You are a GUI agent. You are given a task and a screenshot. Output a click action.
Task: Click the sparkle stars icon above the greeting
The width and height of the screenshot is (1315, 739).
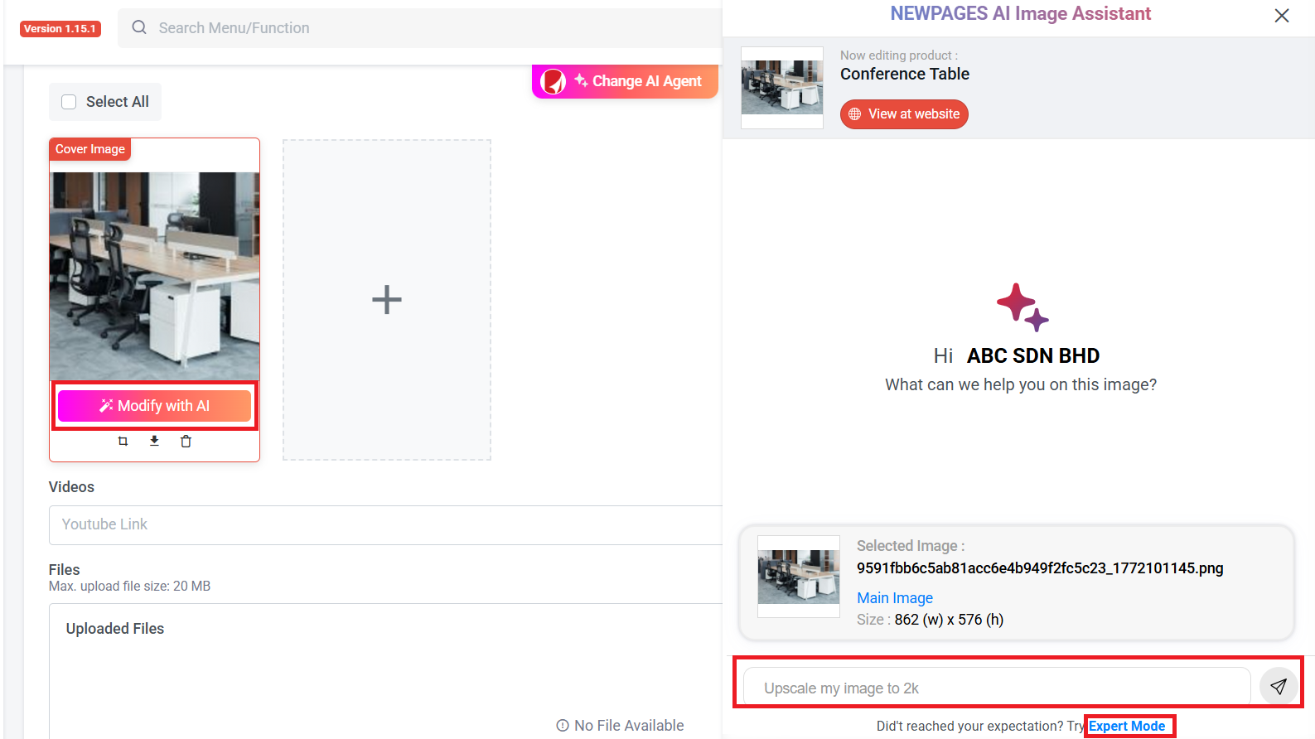1022,307
